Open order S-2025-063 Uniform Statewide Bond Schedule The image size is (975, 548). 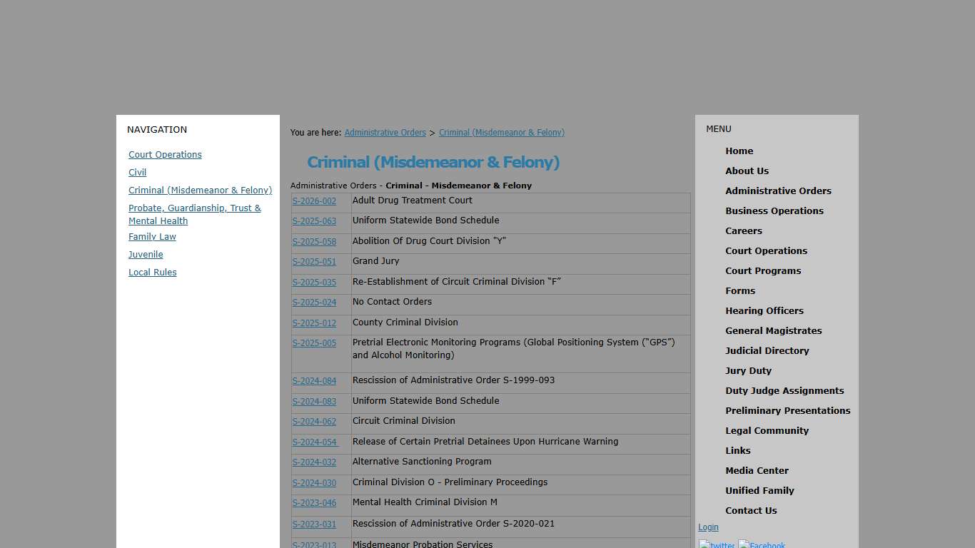(314, 221)
